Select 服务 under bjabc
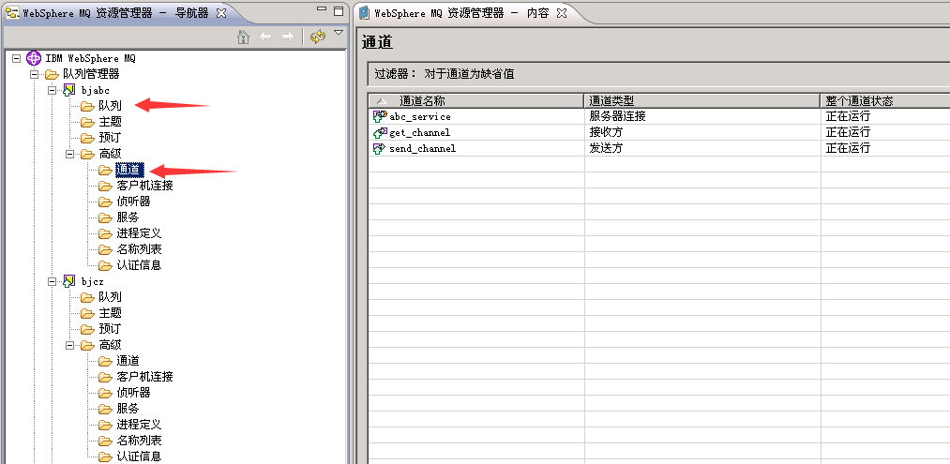This screenshot has width=950, height=464. click(x=128, y=217)
